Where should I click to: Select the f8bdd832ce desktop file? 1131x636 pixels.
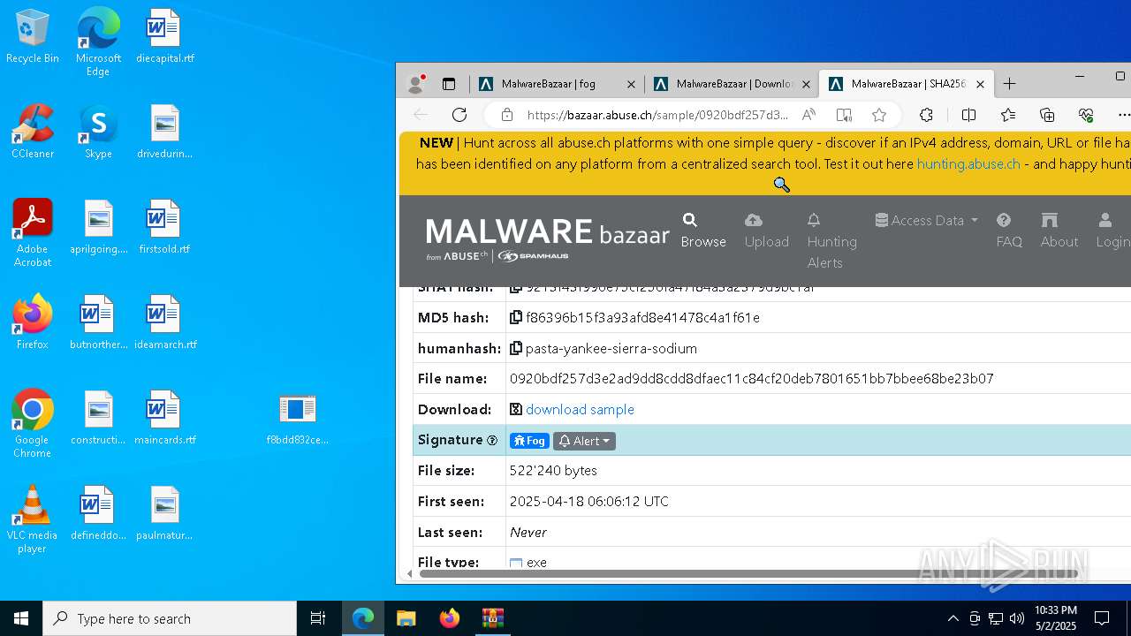tap(297, 419)
